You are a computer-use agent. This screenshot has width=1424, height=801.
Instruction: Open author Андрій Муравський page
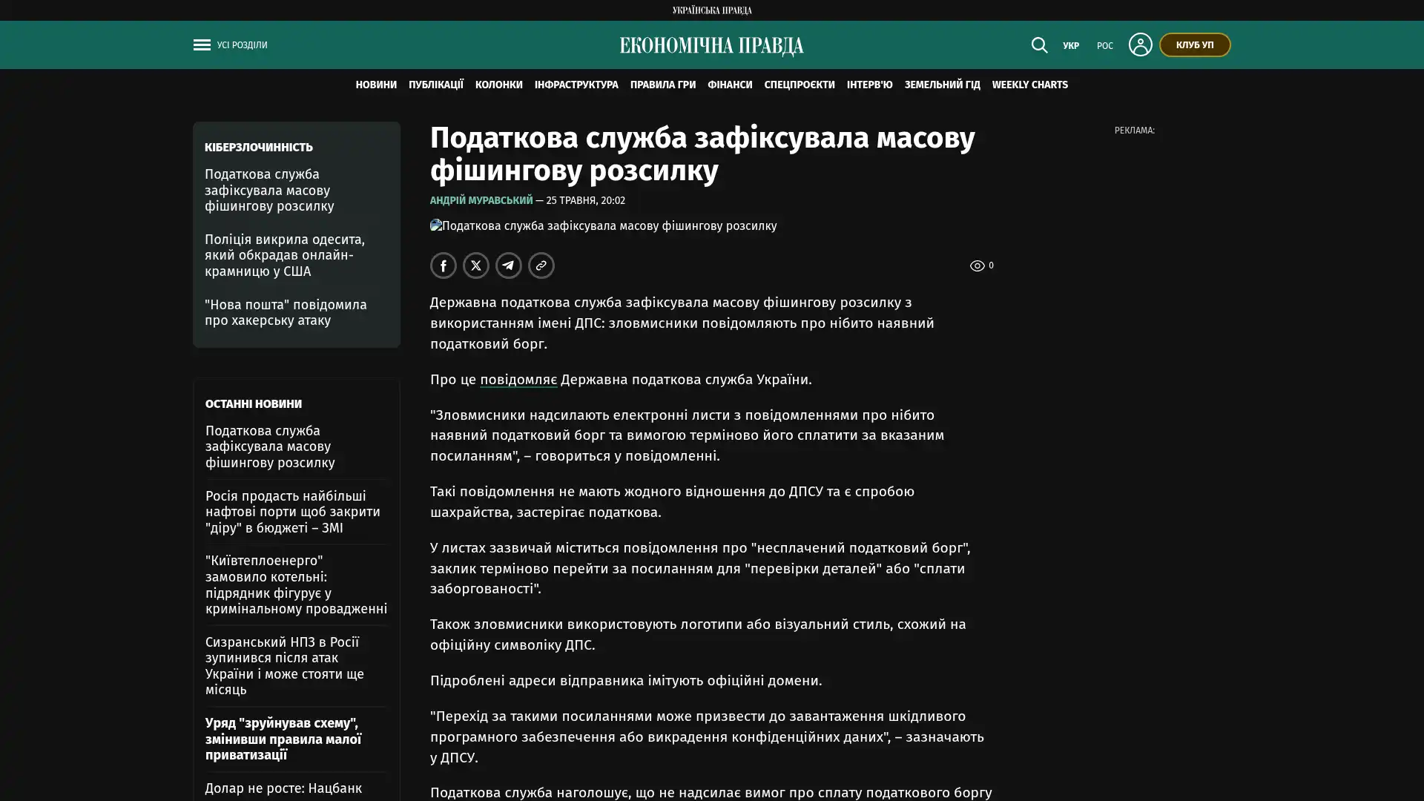[x=481, y=200]
